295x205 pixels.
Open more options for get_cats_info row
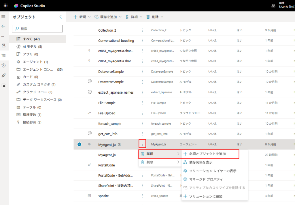(142, 134)
